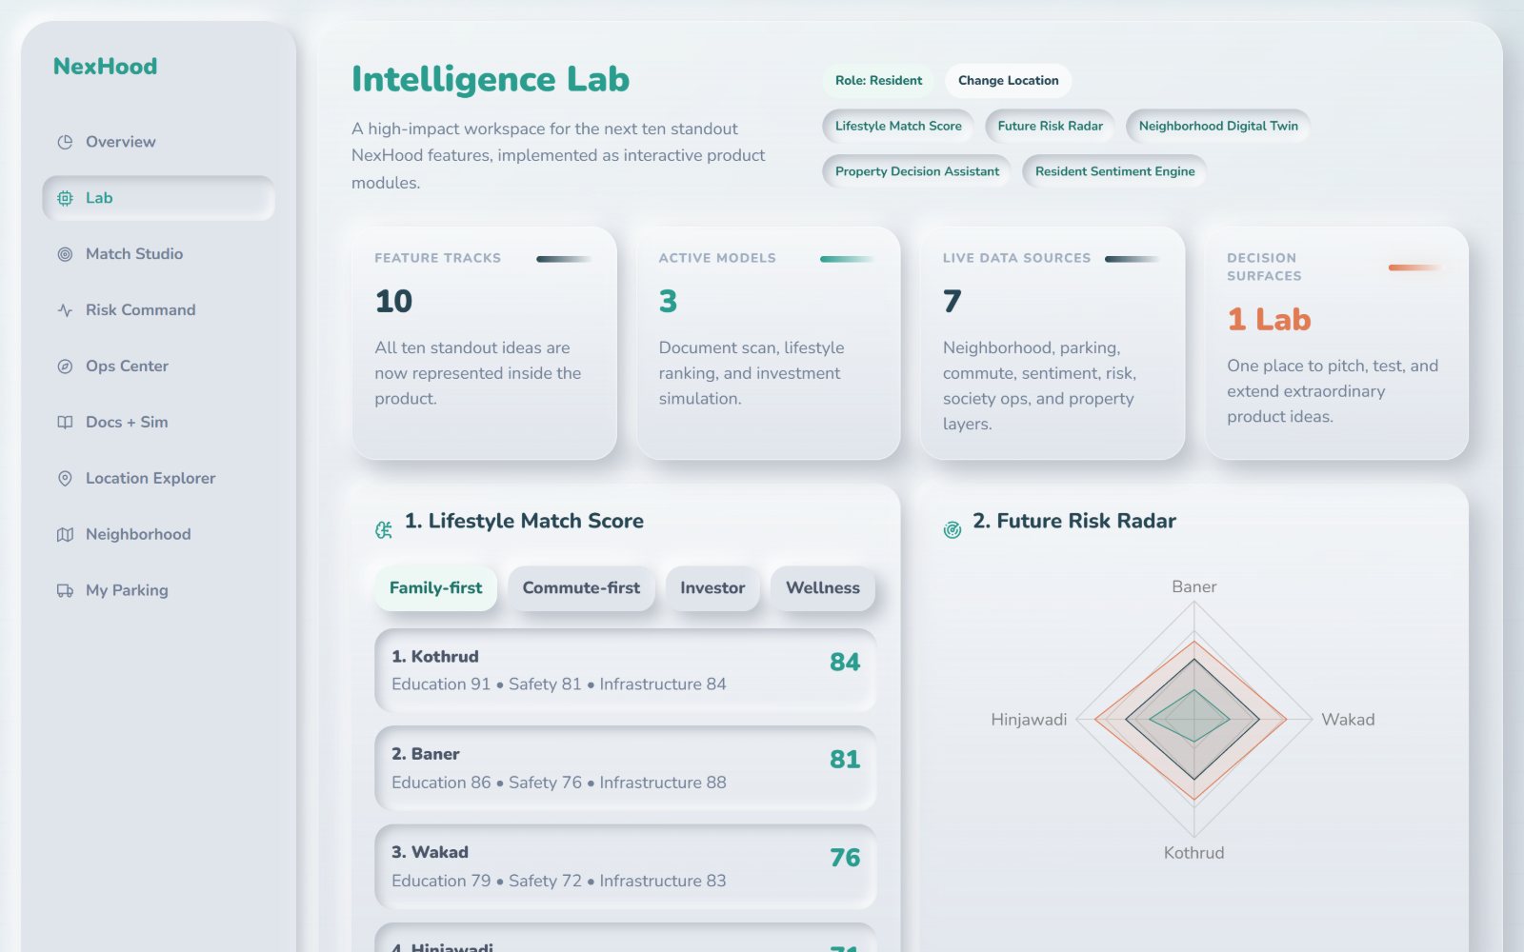The image size is (1524, 952).
Task: Go to Match Studio page
Action: point(158,254)
